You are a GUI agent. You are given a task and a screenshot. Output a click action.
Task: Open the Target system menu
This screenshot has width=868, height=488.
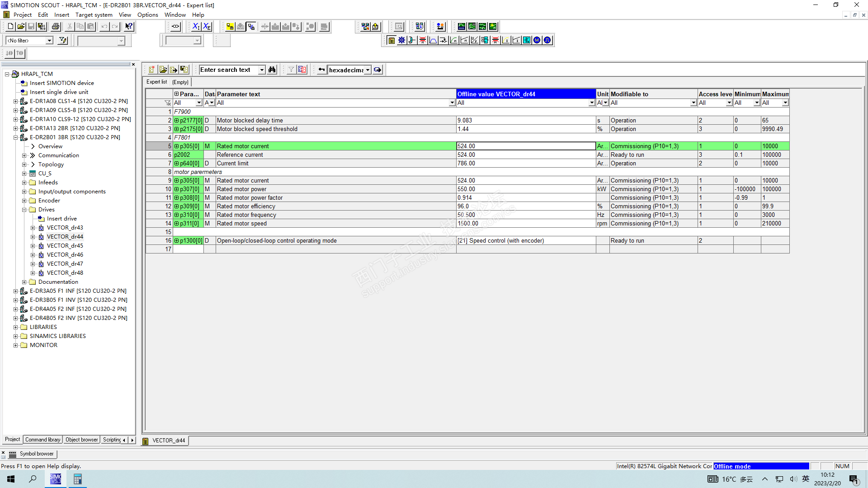point(94,14)
